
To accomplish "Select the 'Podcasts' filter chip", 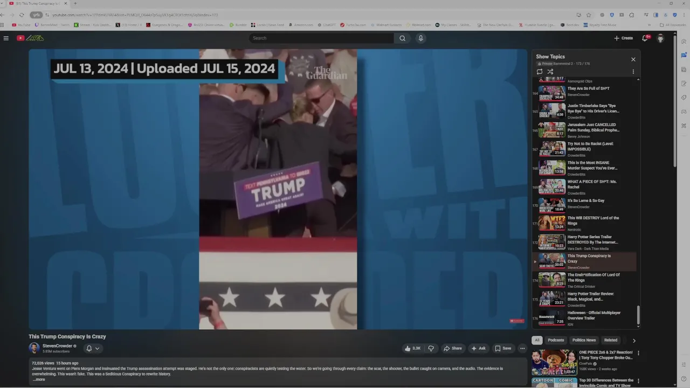I will (556, 340).
